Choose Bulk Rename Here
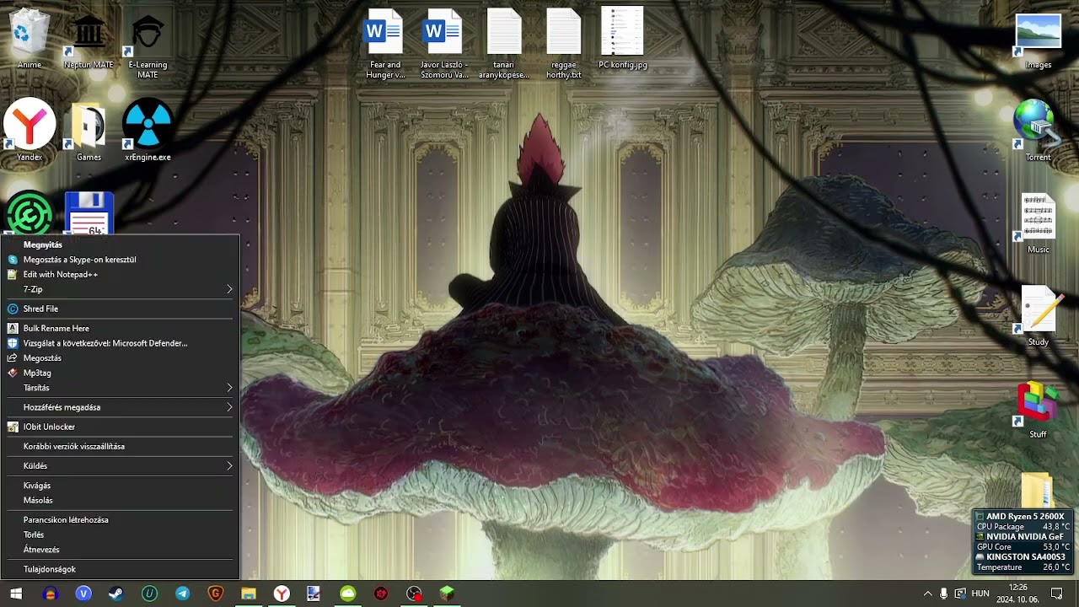Image resolution: width=1079 pixels, height=607 pixels. (x=120, y=328)
